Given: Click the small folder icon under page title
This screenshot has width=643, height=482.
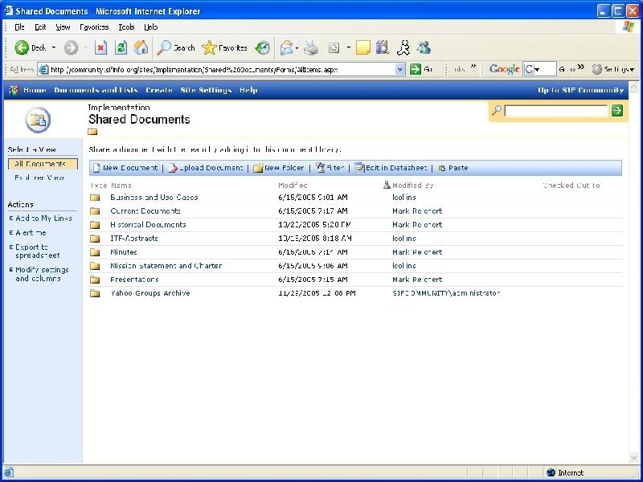Looking at the screenshot, I should point(92,132).
